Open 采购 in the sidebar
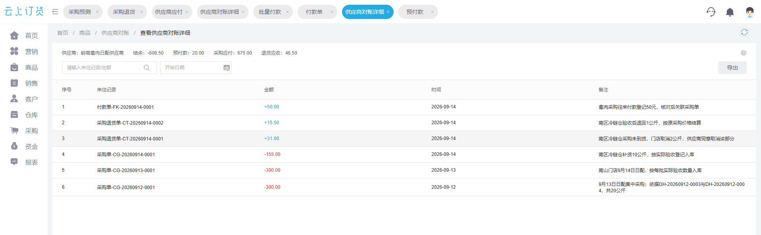Screen dimensions: 761x235 point(24,131)
